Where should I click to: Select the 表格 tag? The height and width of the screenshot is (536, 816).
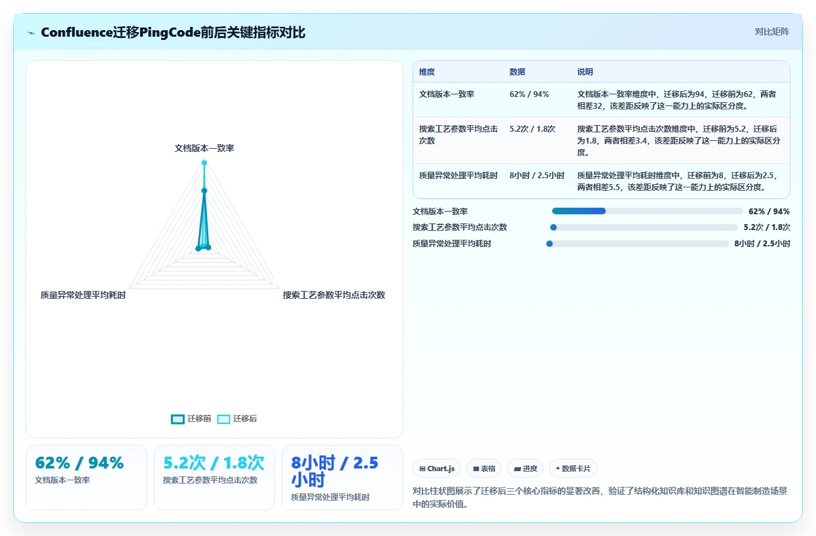click(x=484, y=469)
